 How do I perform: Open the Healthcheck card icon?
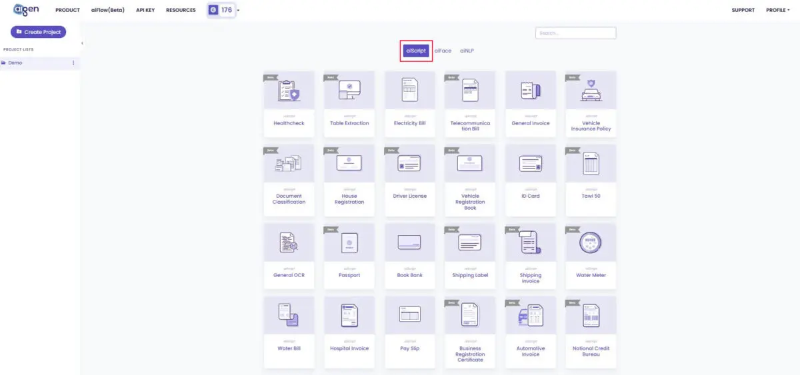(x=289, y=91)
